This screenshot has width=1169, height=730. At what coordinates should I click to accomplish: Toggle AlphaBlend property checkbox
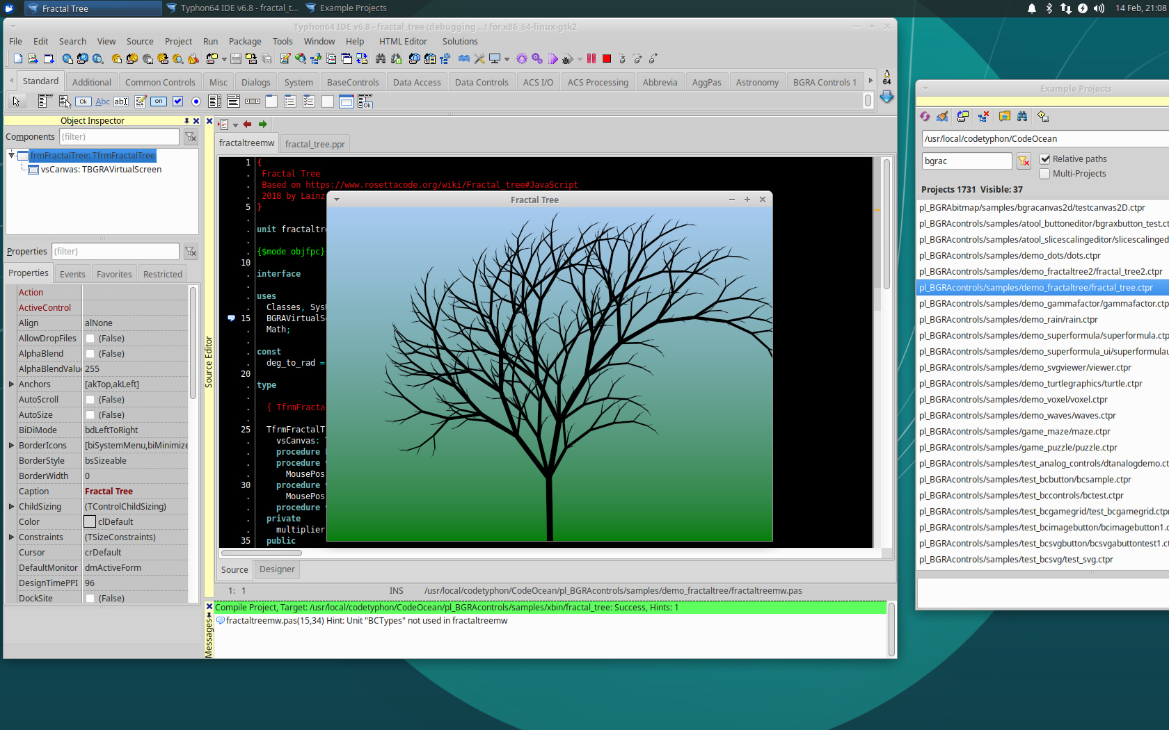(90, 354)
